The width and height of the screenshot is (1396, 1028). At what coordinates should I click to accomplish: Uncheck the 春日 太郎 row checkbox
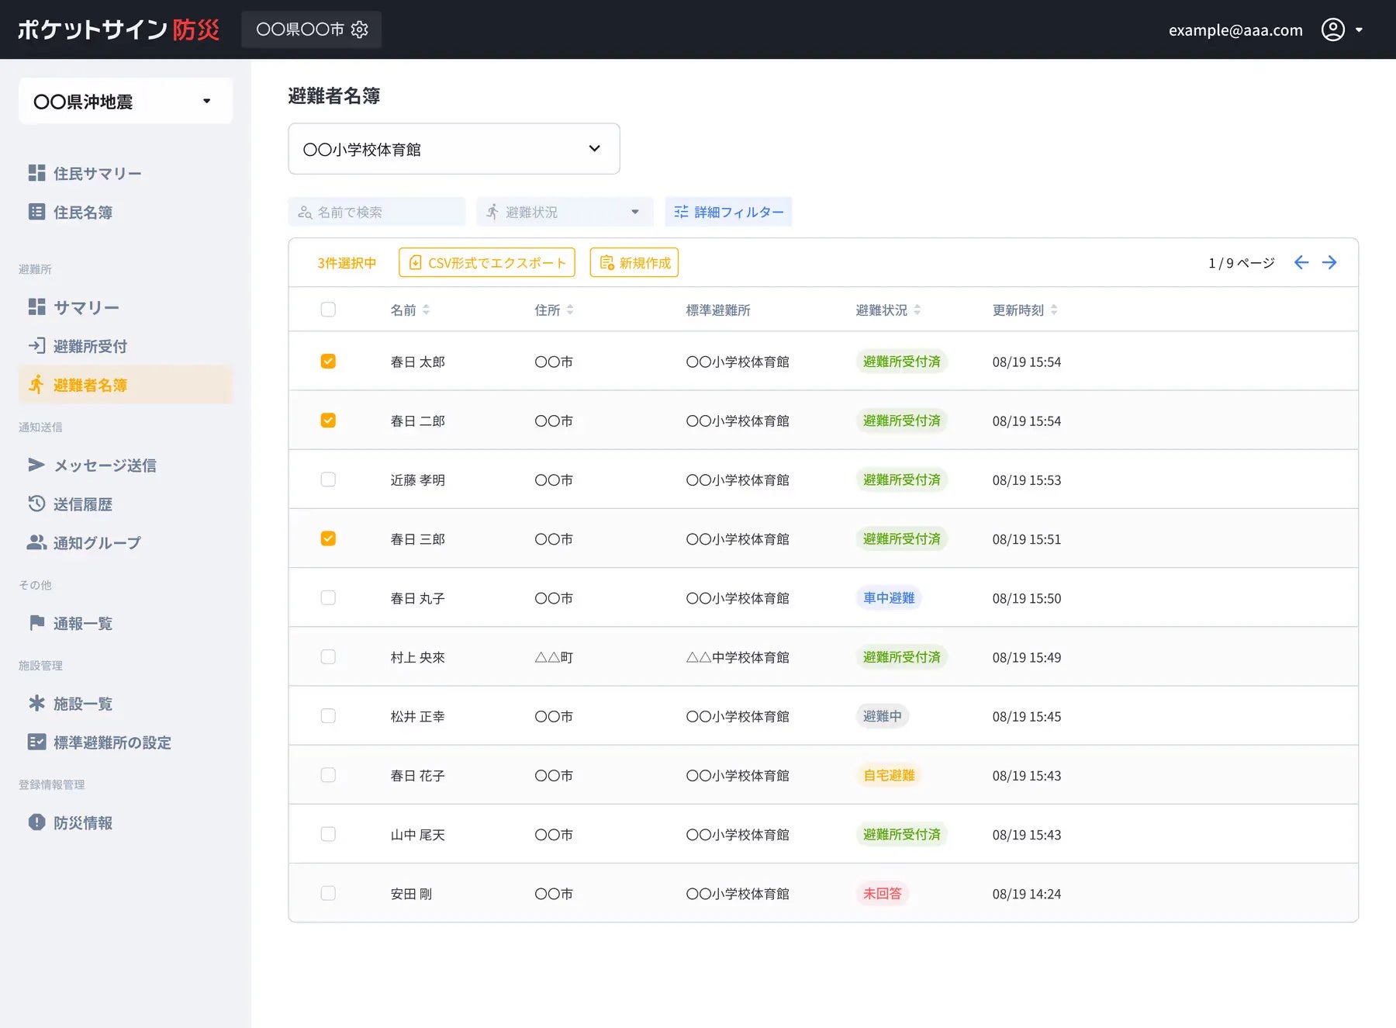(328, 362)
